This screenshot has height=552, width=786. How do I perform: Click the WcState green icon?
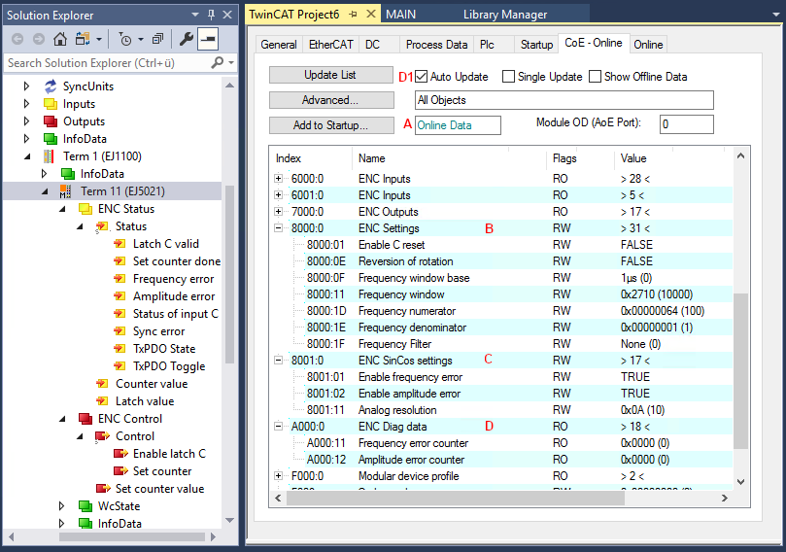click(85, 506)
